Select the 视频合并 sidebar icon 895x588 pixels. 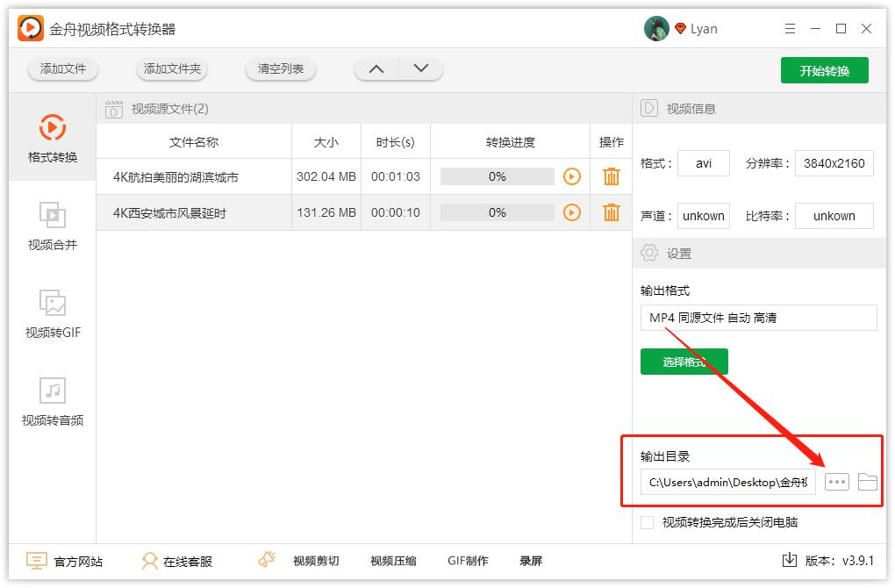(52, 224)
